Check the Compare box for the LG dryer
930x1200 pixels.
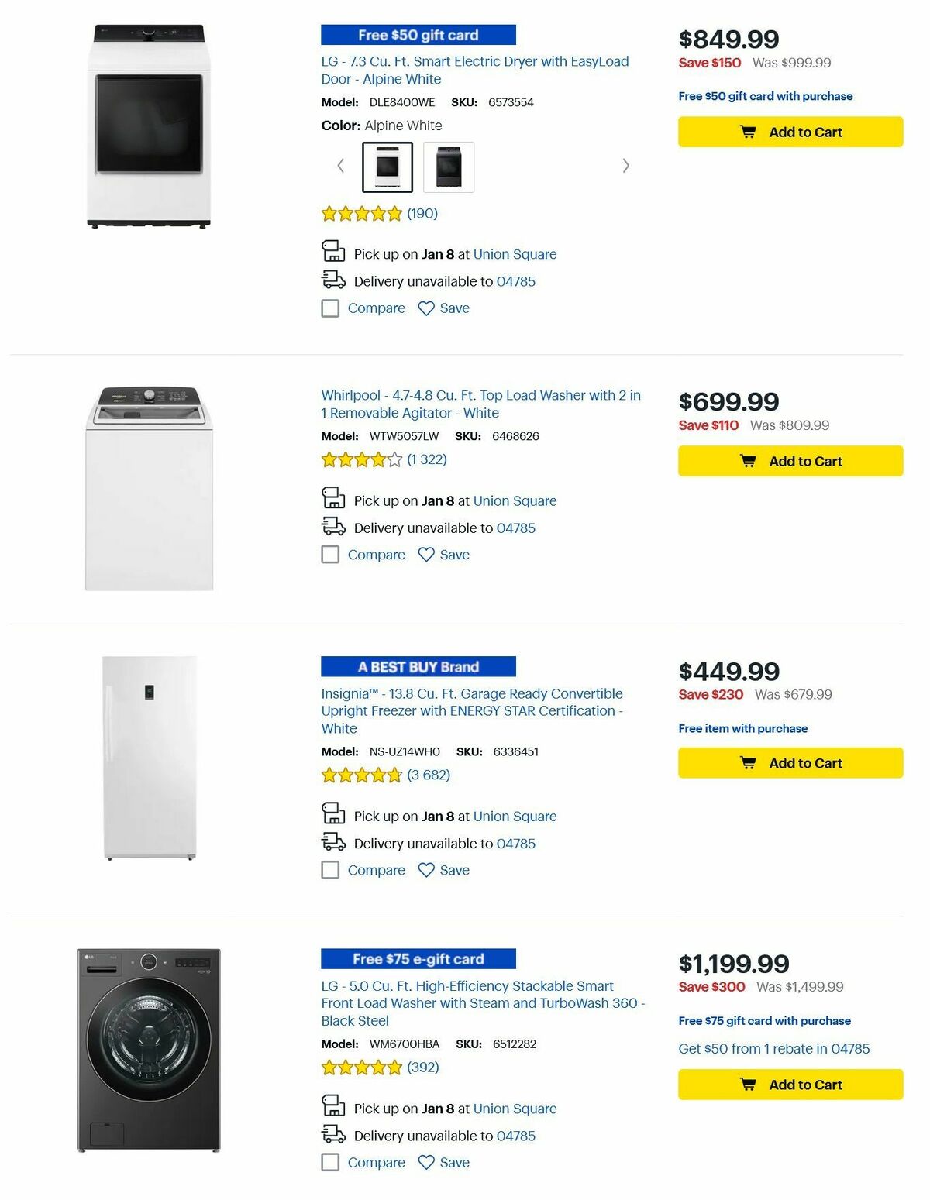tap(330, 308)
